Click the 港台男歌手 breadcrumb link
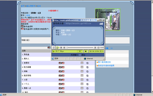This screenshot has width=153, height=96. [x=31, y=6]
